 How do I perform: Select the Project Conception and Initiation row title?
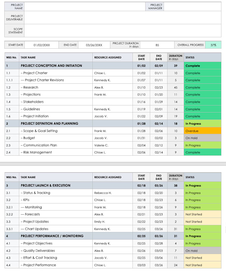[x=52, y=66]
